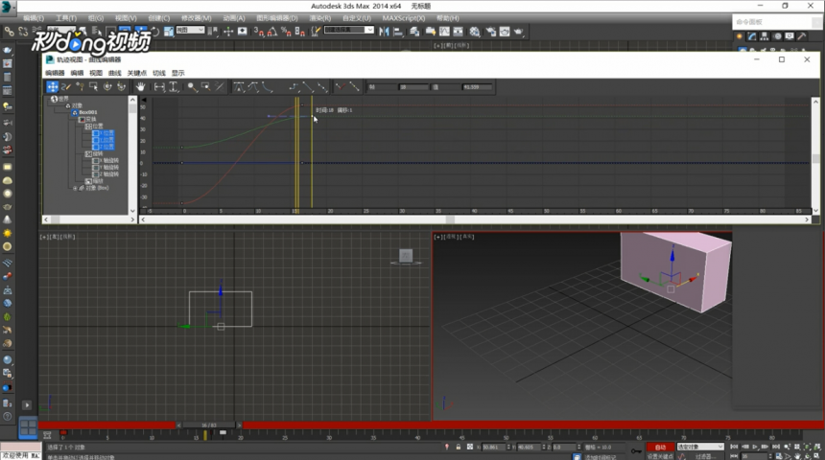Set tangents to Stepped
Screen dimensions: 825x460
click(x=294, y=87)
